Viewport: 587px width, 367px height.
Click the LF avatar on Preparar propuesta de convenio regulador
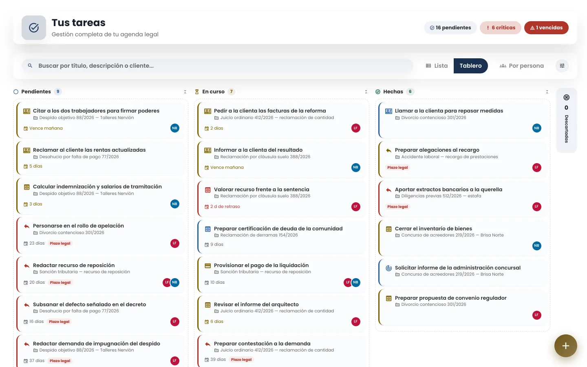[537, 315]
